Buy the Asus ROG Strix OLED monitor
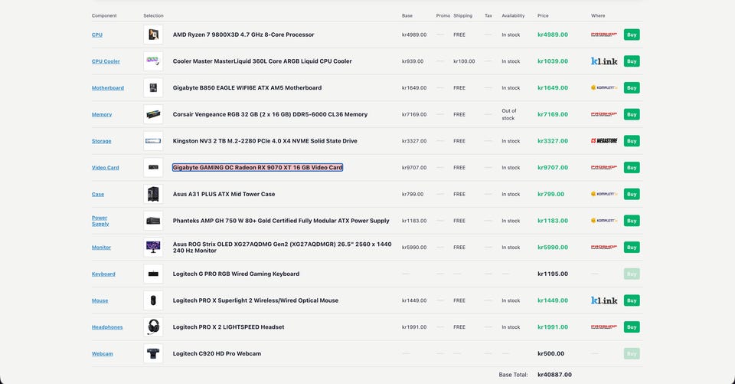 632,248
